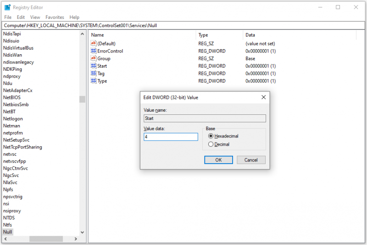Viewport: 367px width, 245px height.
Task: Select the Hexadecimal base option
Action: 223,136
